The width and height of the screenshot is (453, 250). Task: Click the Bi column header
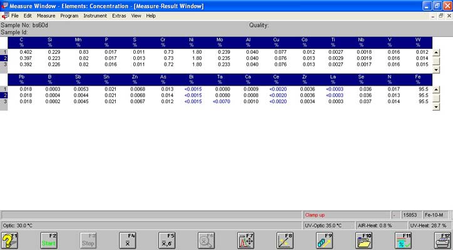click(x=191, y=79)
